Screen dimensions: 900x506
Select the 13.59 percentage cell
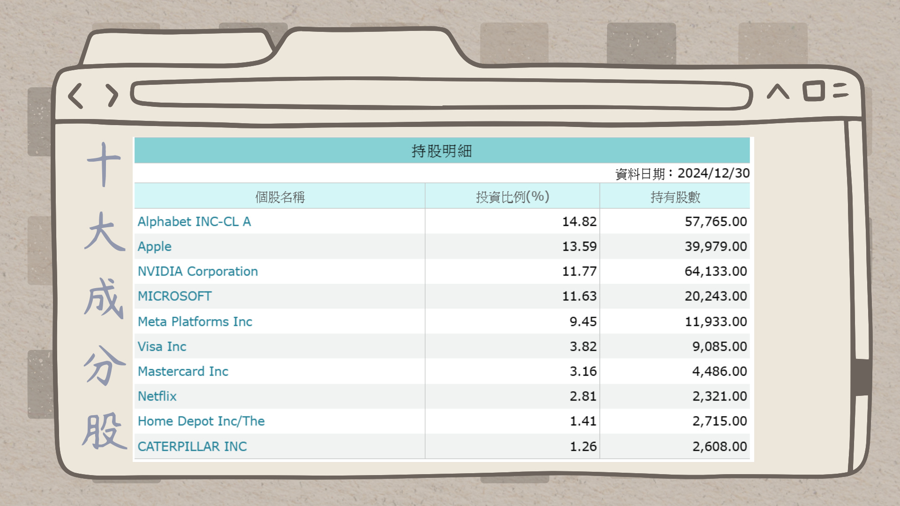[x=512, y=246]
